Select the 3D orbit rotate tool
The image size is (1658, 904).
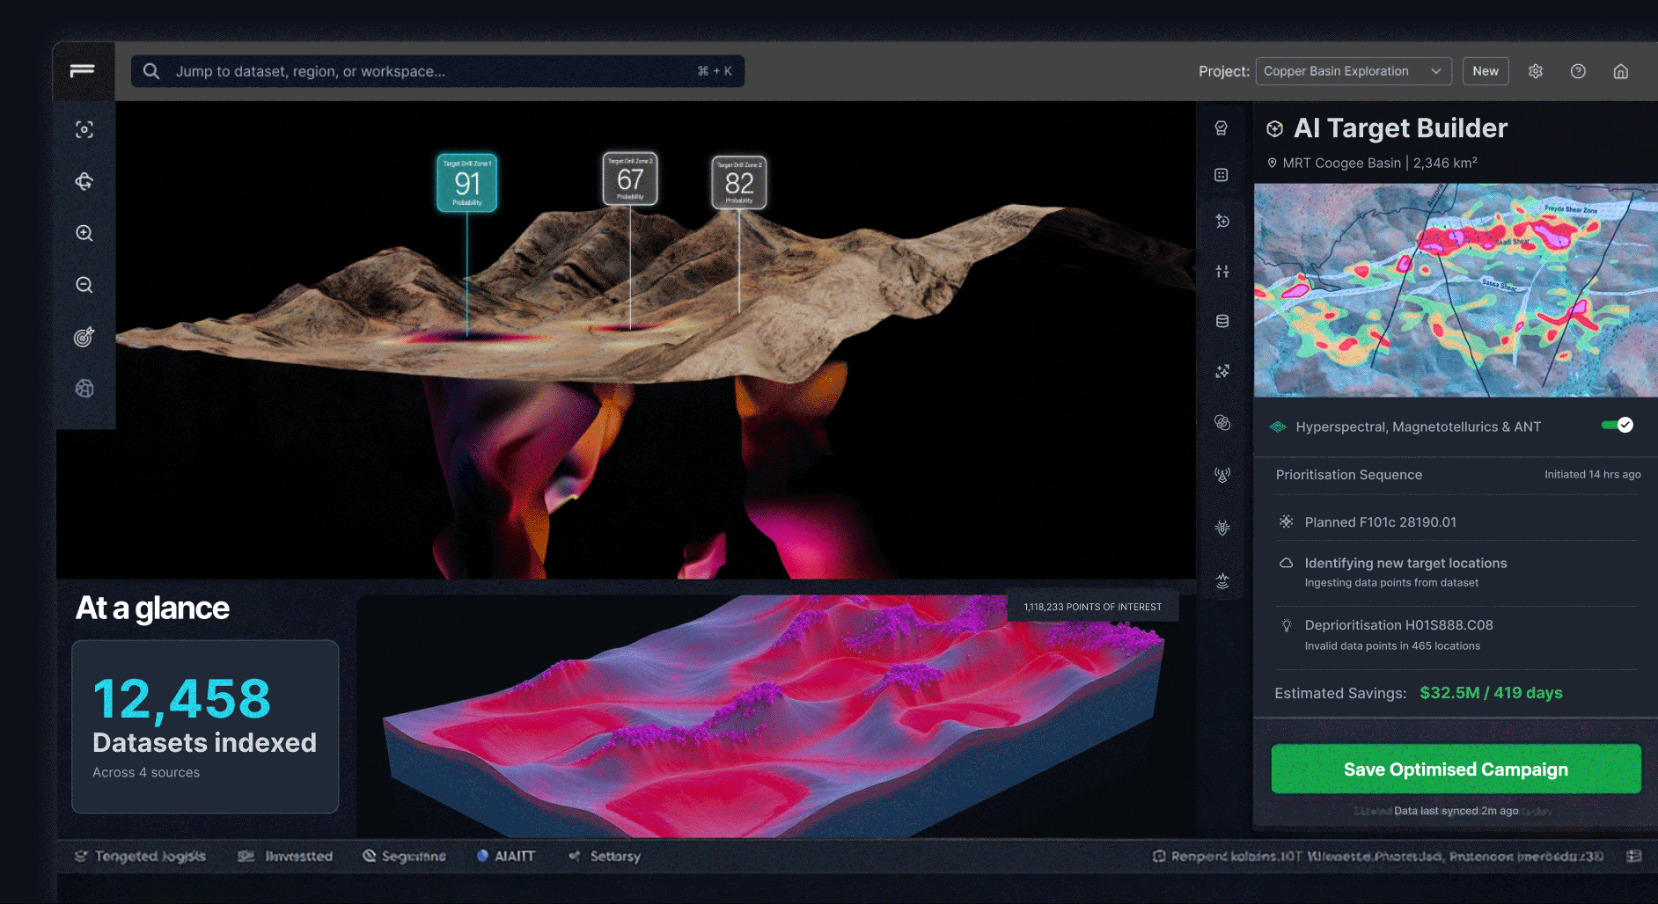click(x=84, y=181)
